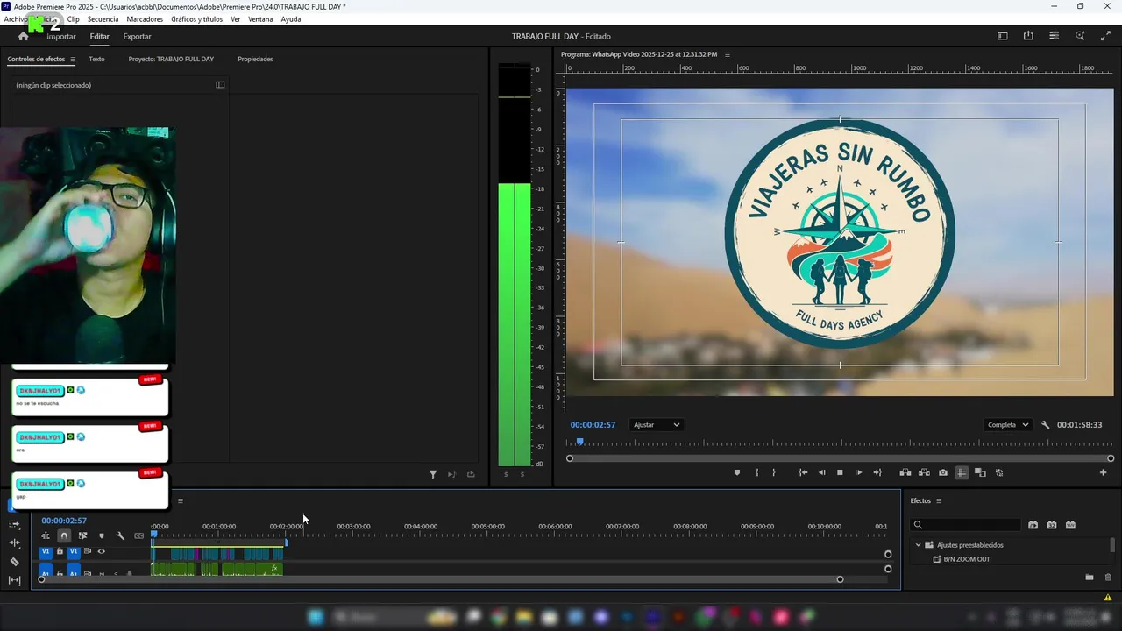Click the Editar workspace button
The width and height of the screenshot is (1122, 631).
[99, 36]
